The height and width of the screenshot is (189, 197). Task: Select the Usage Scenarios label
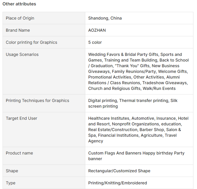pos(22,54)
